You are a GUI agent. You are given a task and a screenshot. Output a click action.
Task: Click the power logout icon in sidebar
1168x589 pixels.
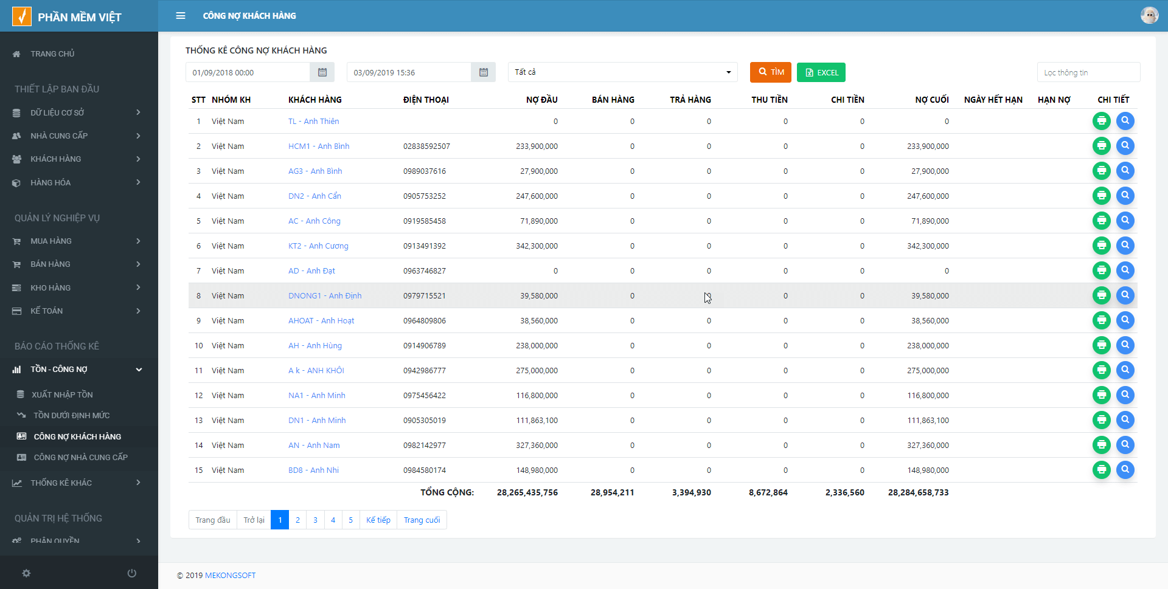point(131,573)
